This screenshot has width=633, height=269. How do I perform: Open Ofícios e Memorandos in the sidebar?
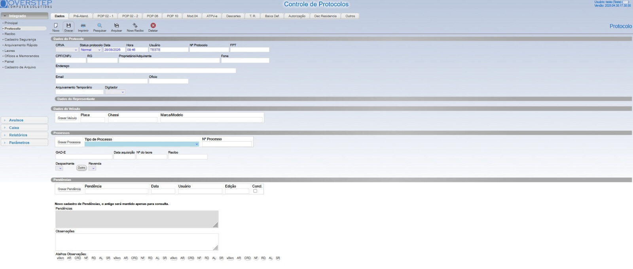point(22,56)
